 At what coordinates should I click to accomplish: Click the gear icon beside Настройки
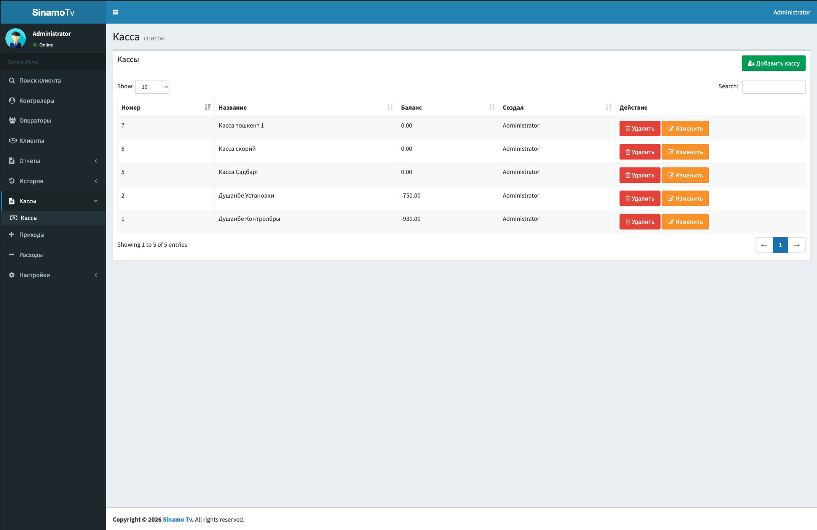pyautogui.click(x=12, y=275)
